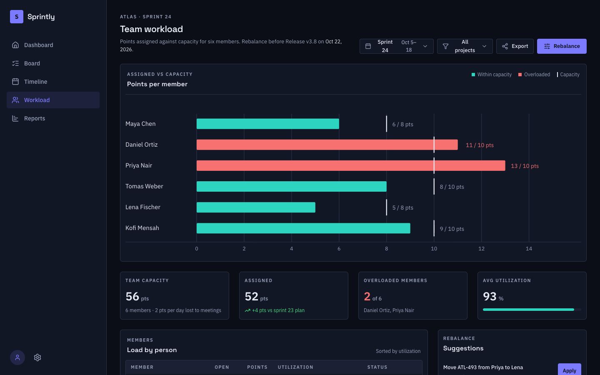Click the '13 / 10 pts' label
Screen dimensions: 600x375
525,166
